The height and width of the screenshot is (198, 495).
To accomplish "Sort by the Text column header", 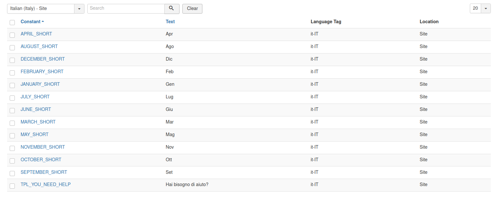I will tap(170, 22).
